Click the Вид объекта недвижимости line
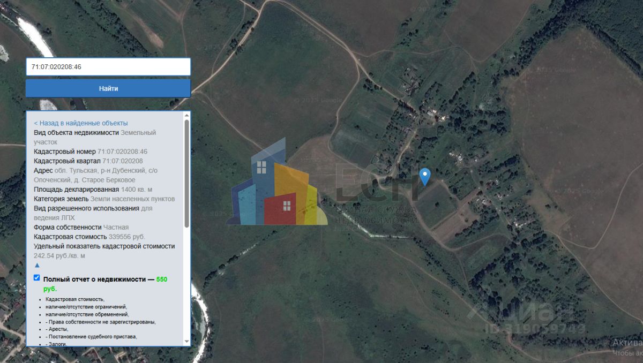This screenshot has height=363, width=643. point(95,137)
